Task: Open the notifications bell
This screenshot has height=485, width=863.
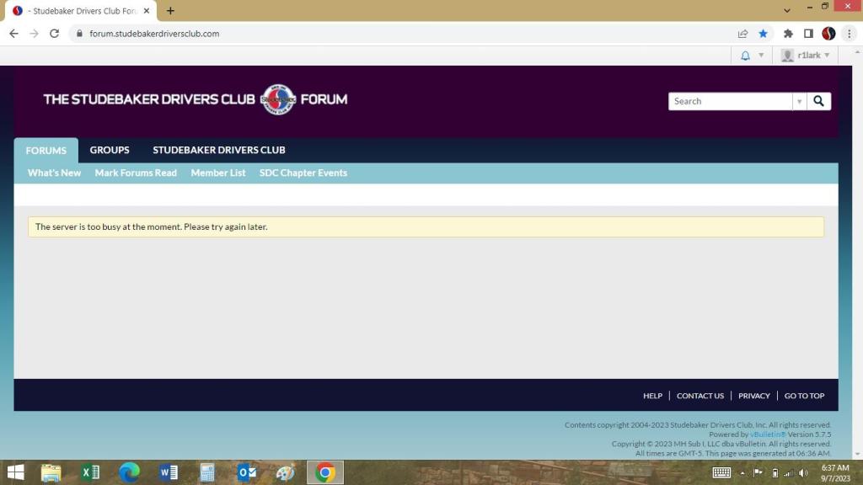Action: click(x=745, y=56)
